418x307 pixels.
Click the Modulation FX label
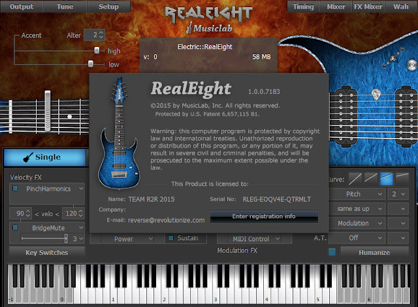click(237, 250)
